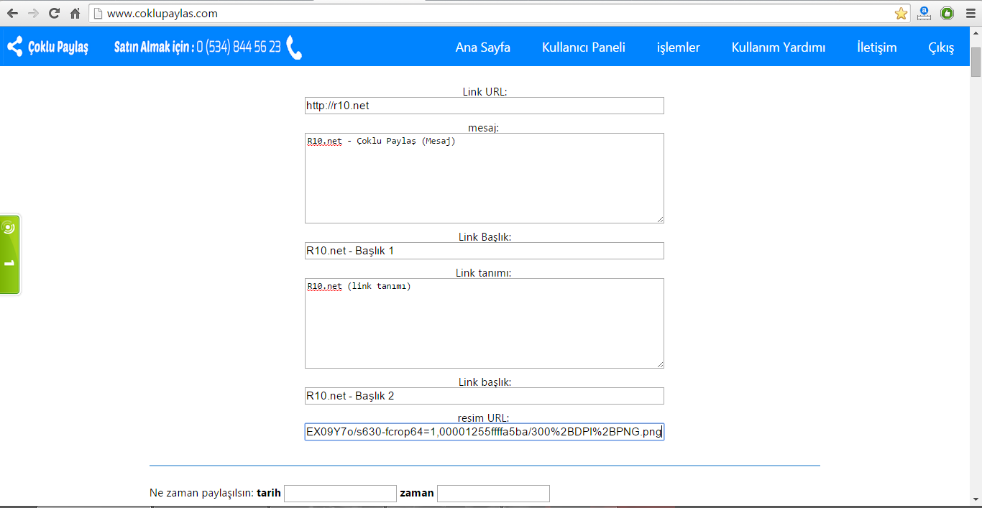Click the scrollbar up arrow
Viewport: 982px width, 508px height.
pos(976,33)
